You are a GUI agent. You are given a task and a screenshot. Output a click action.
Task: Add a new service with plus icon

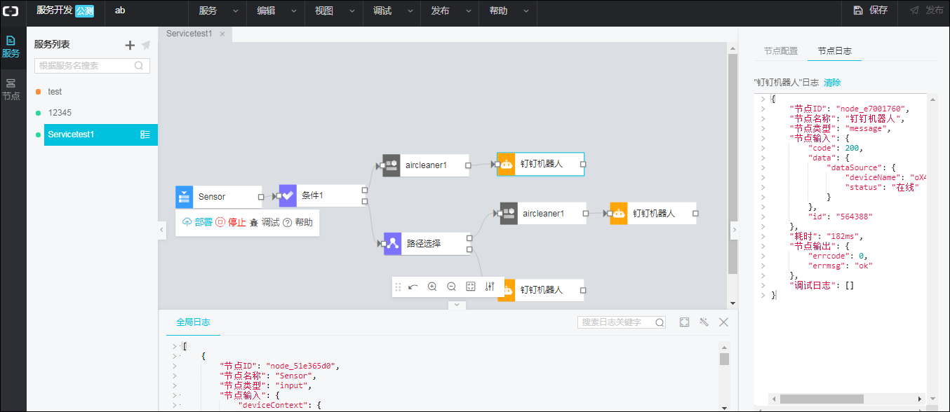(x=130, y=45)
